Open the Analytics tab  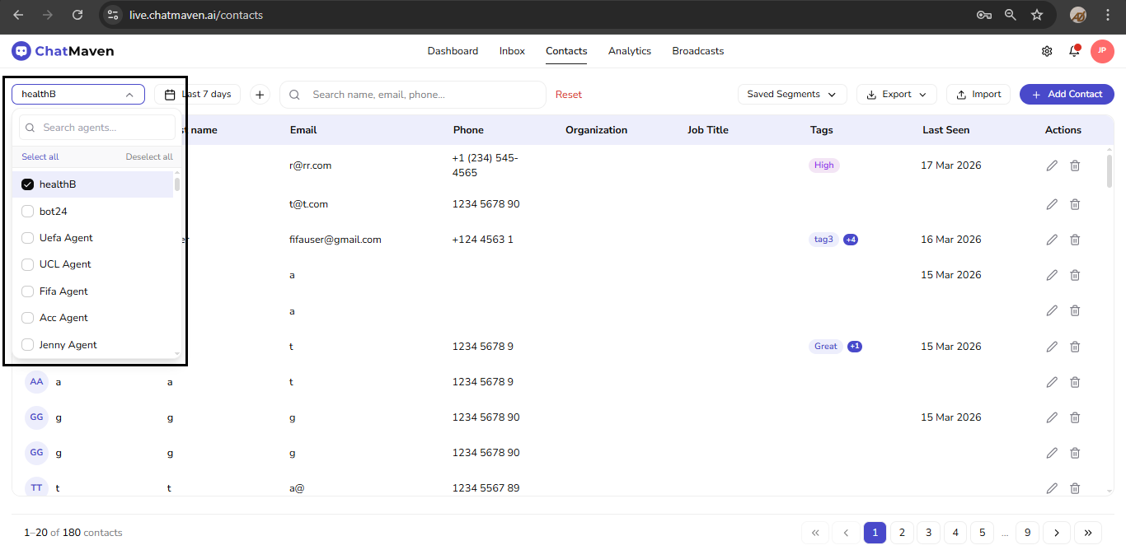pos(630,51)
